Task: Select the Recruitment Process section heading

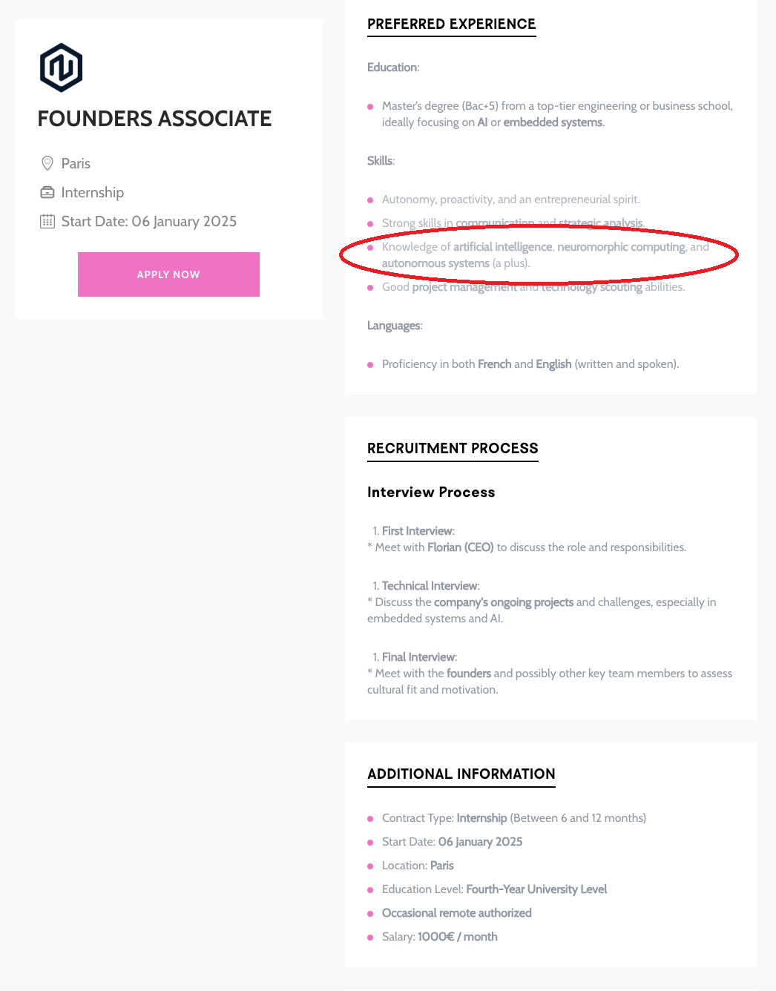Action: 453,448
